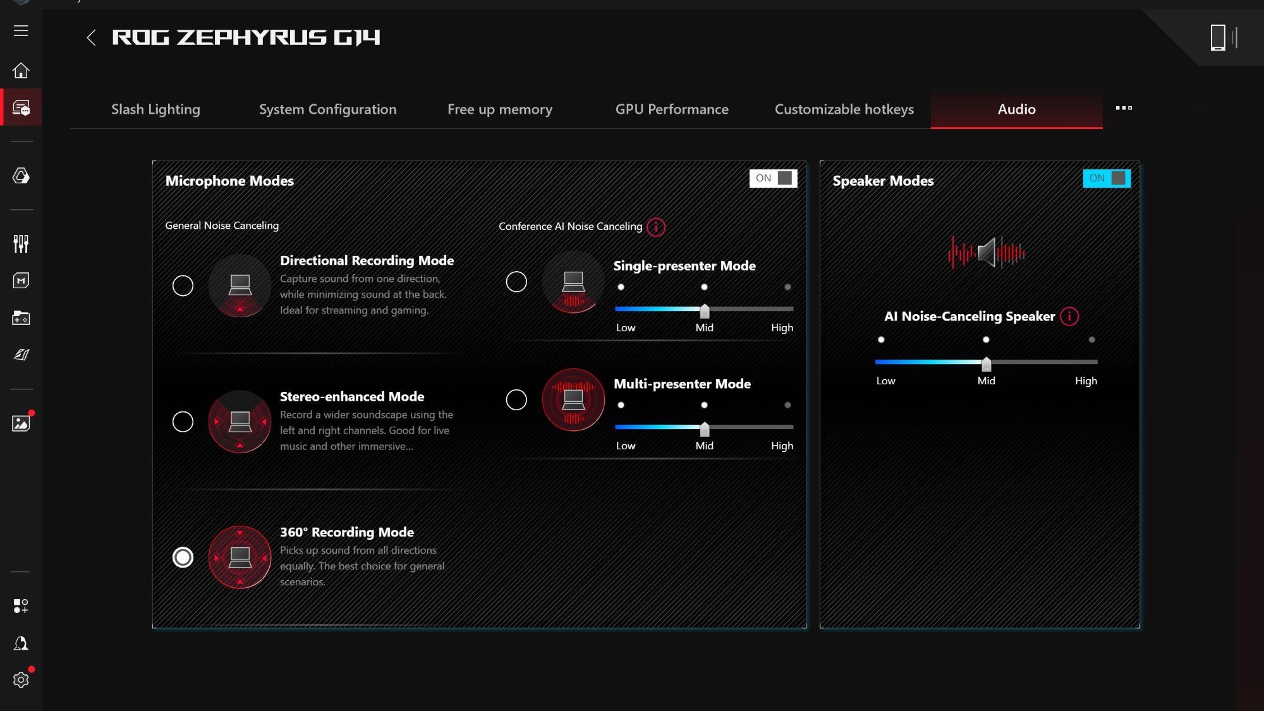Switch to GPU Performance tab
Viewport: 1264px width, 711px height.
click(672, 109)
